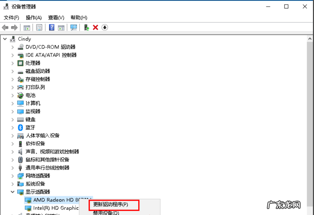Click the 键盘 keyboard icon
The width and height of the screenshot is (314, 215).
tap(20, 119)
